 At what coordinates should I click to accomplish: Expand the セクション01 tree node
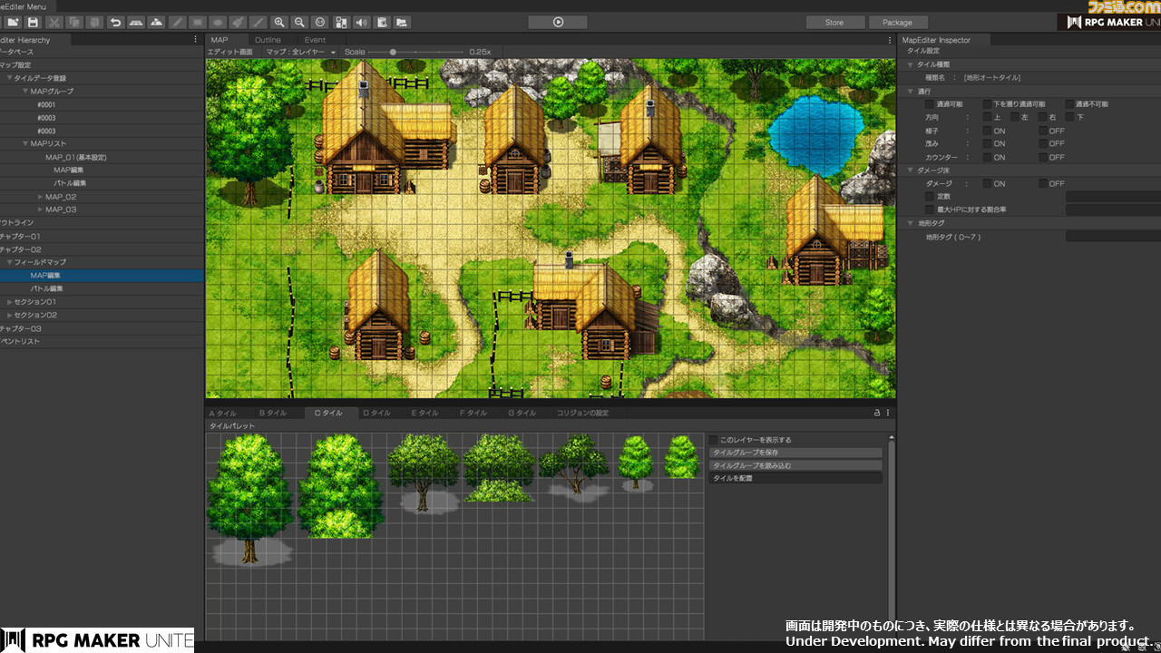[9, 302]
